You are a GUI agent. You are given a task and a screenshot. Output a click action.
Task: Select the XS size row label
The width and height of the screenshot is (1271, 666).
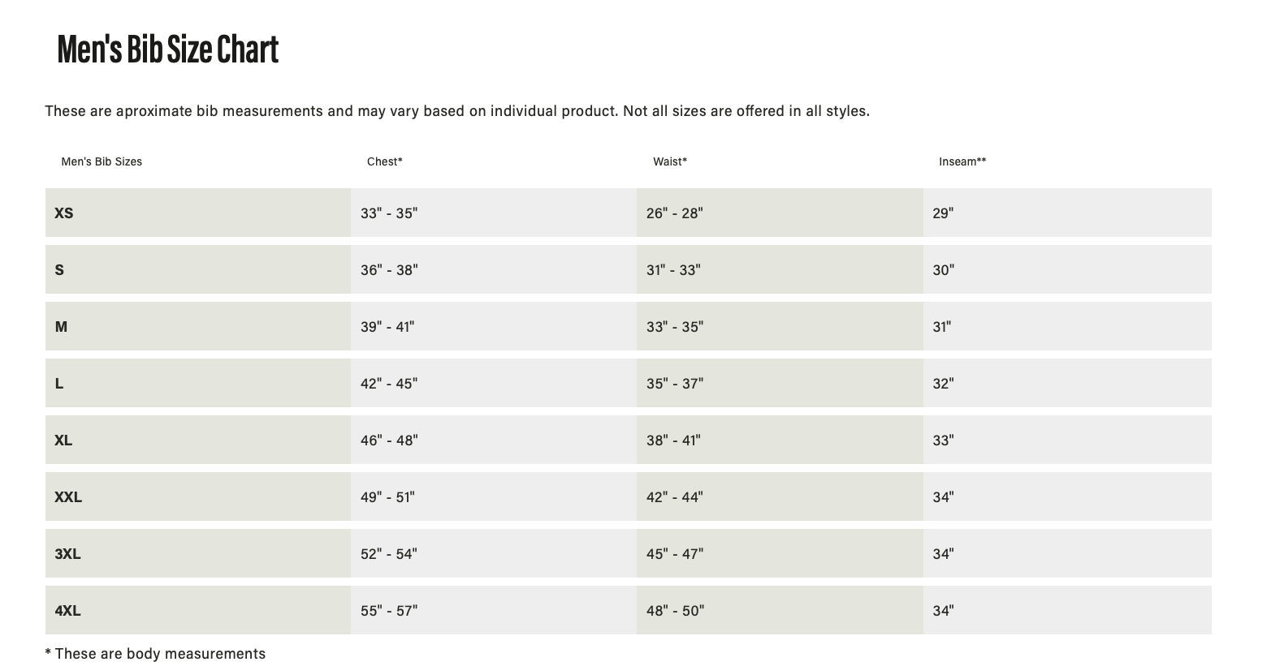(64, 213)
